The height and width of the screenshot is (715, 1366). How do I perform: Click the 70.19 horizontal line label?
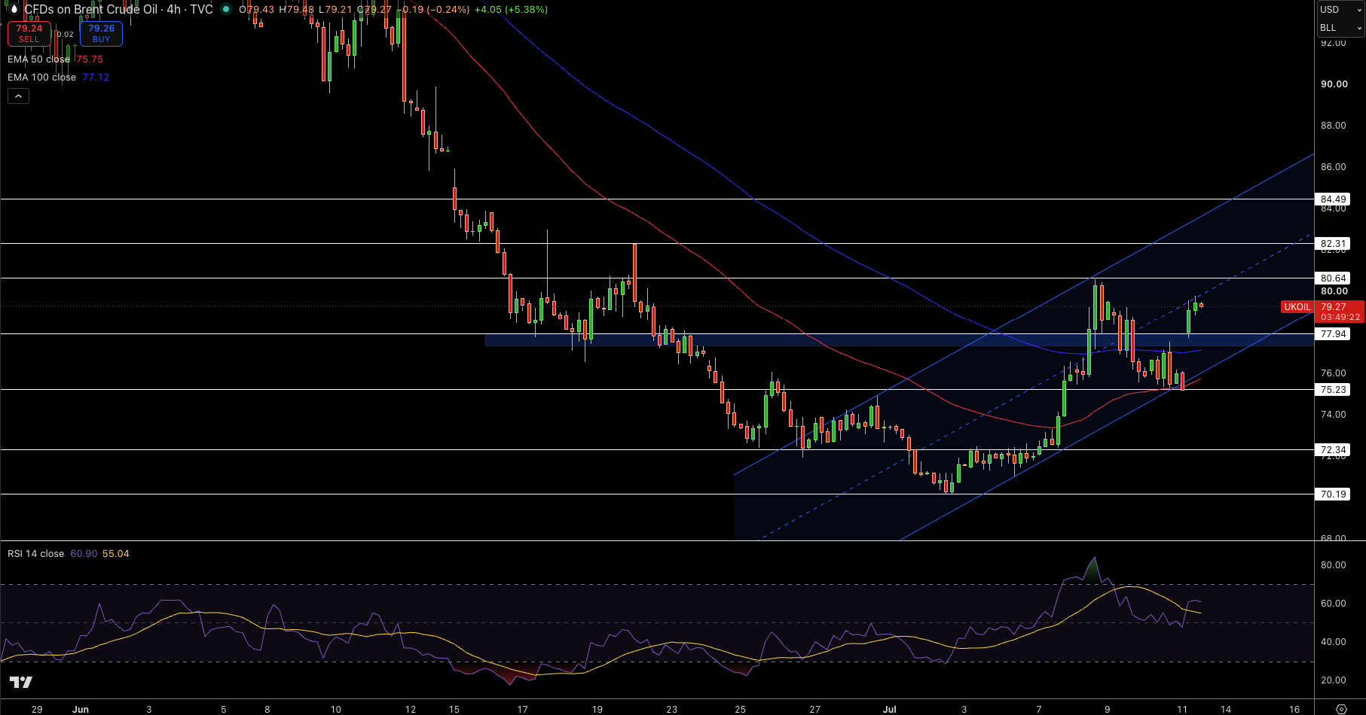point(1333,494)
